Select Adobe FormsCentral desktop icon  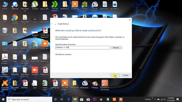tap(5, 72)
